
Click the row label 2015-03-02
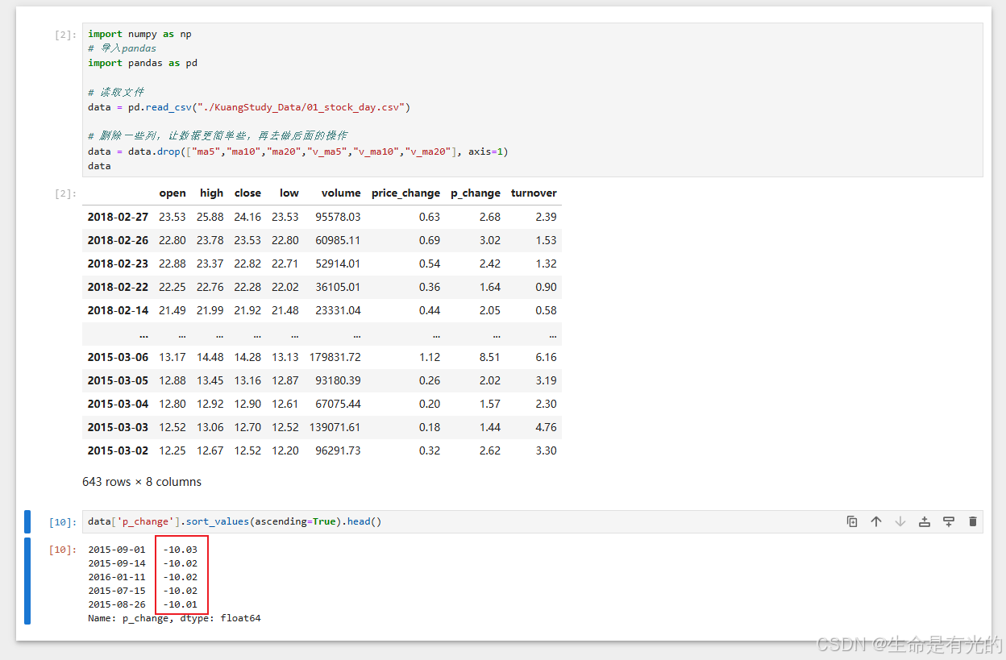[117, 450]
